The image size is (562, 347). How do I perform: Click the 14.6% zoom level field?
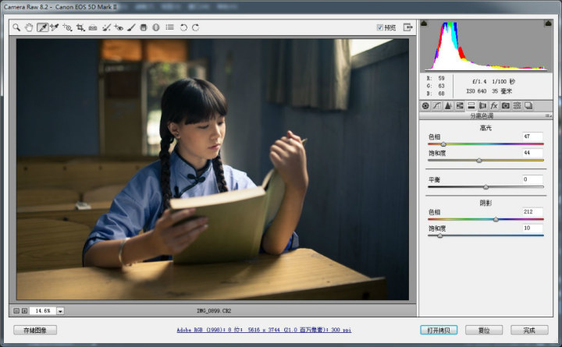[x=43, y=311]
